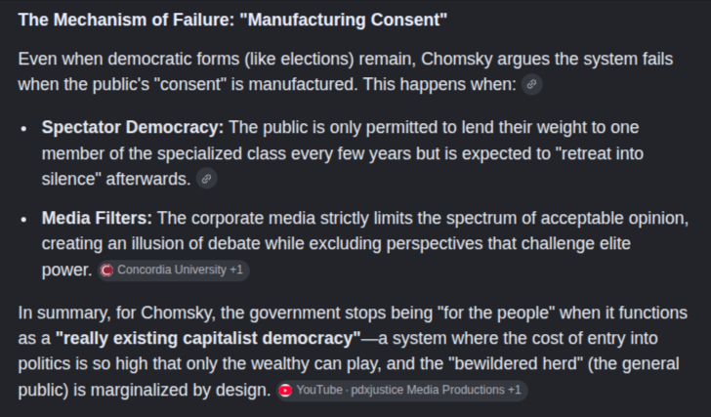Click the Concordia University logo icon
This screenshot has height=417, width=711.
point(106,271)
